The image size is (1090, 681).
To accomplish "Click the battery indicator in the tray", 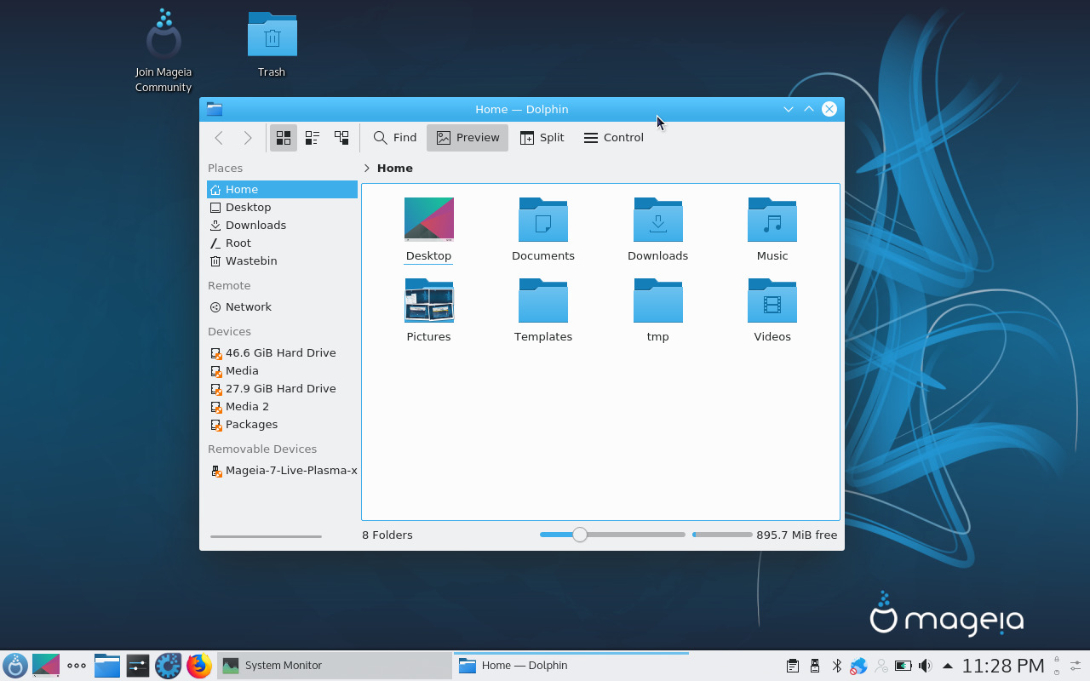I will [903, 666].
